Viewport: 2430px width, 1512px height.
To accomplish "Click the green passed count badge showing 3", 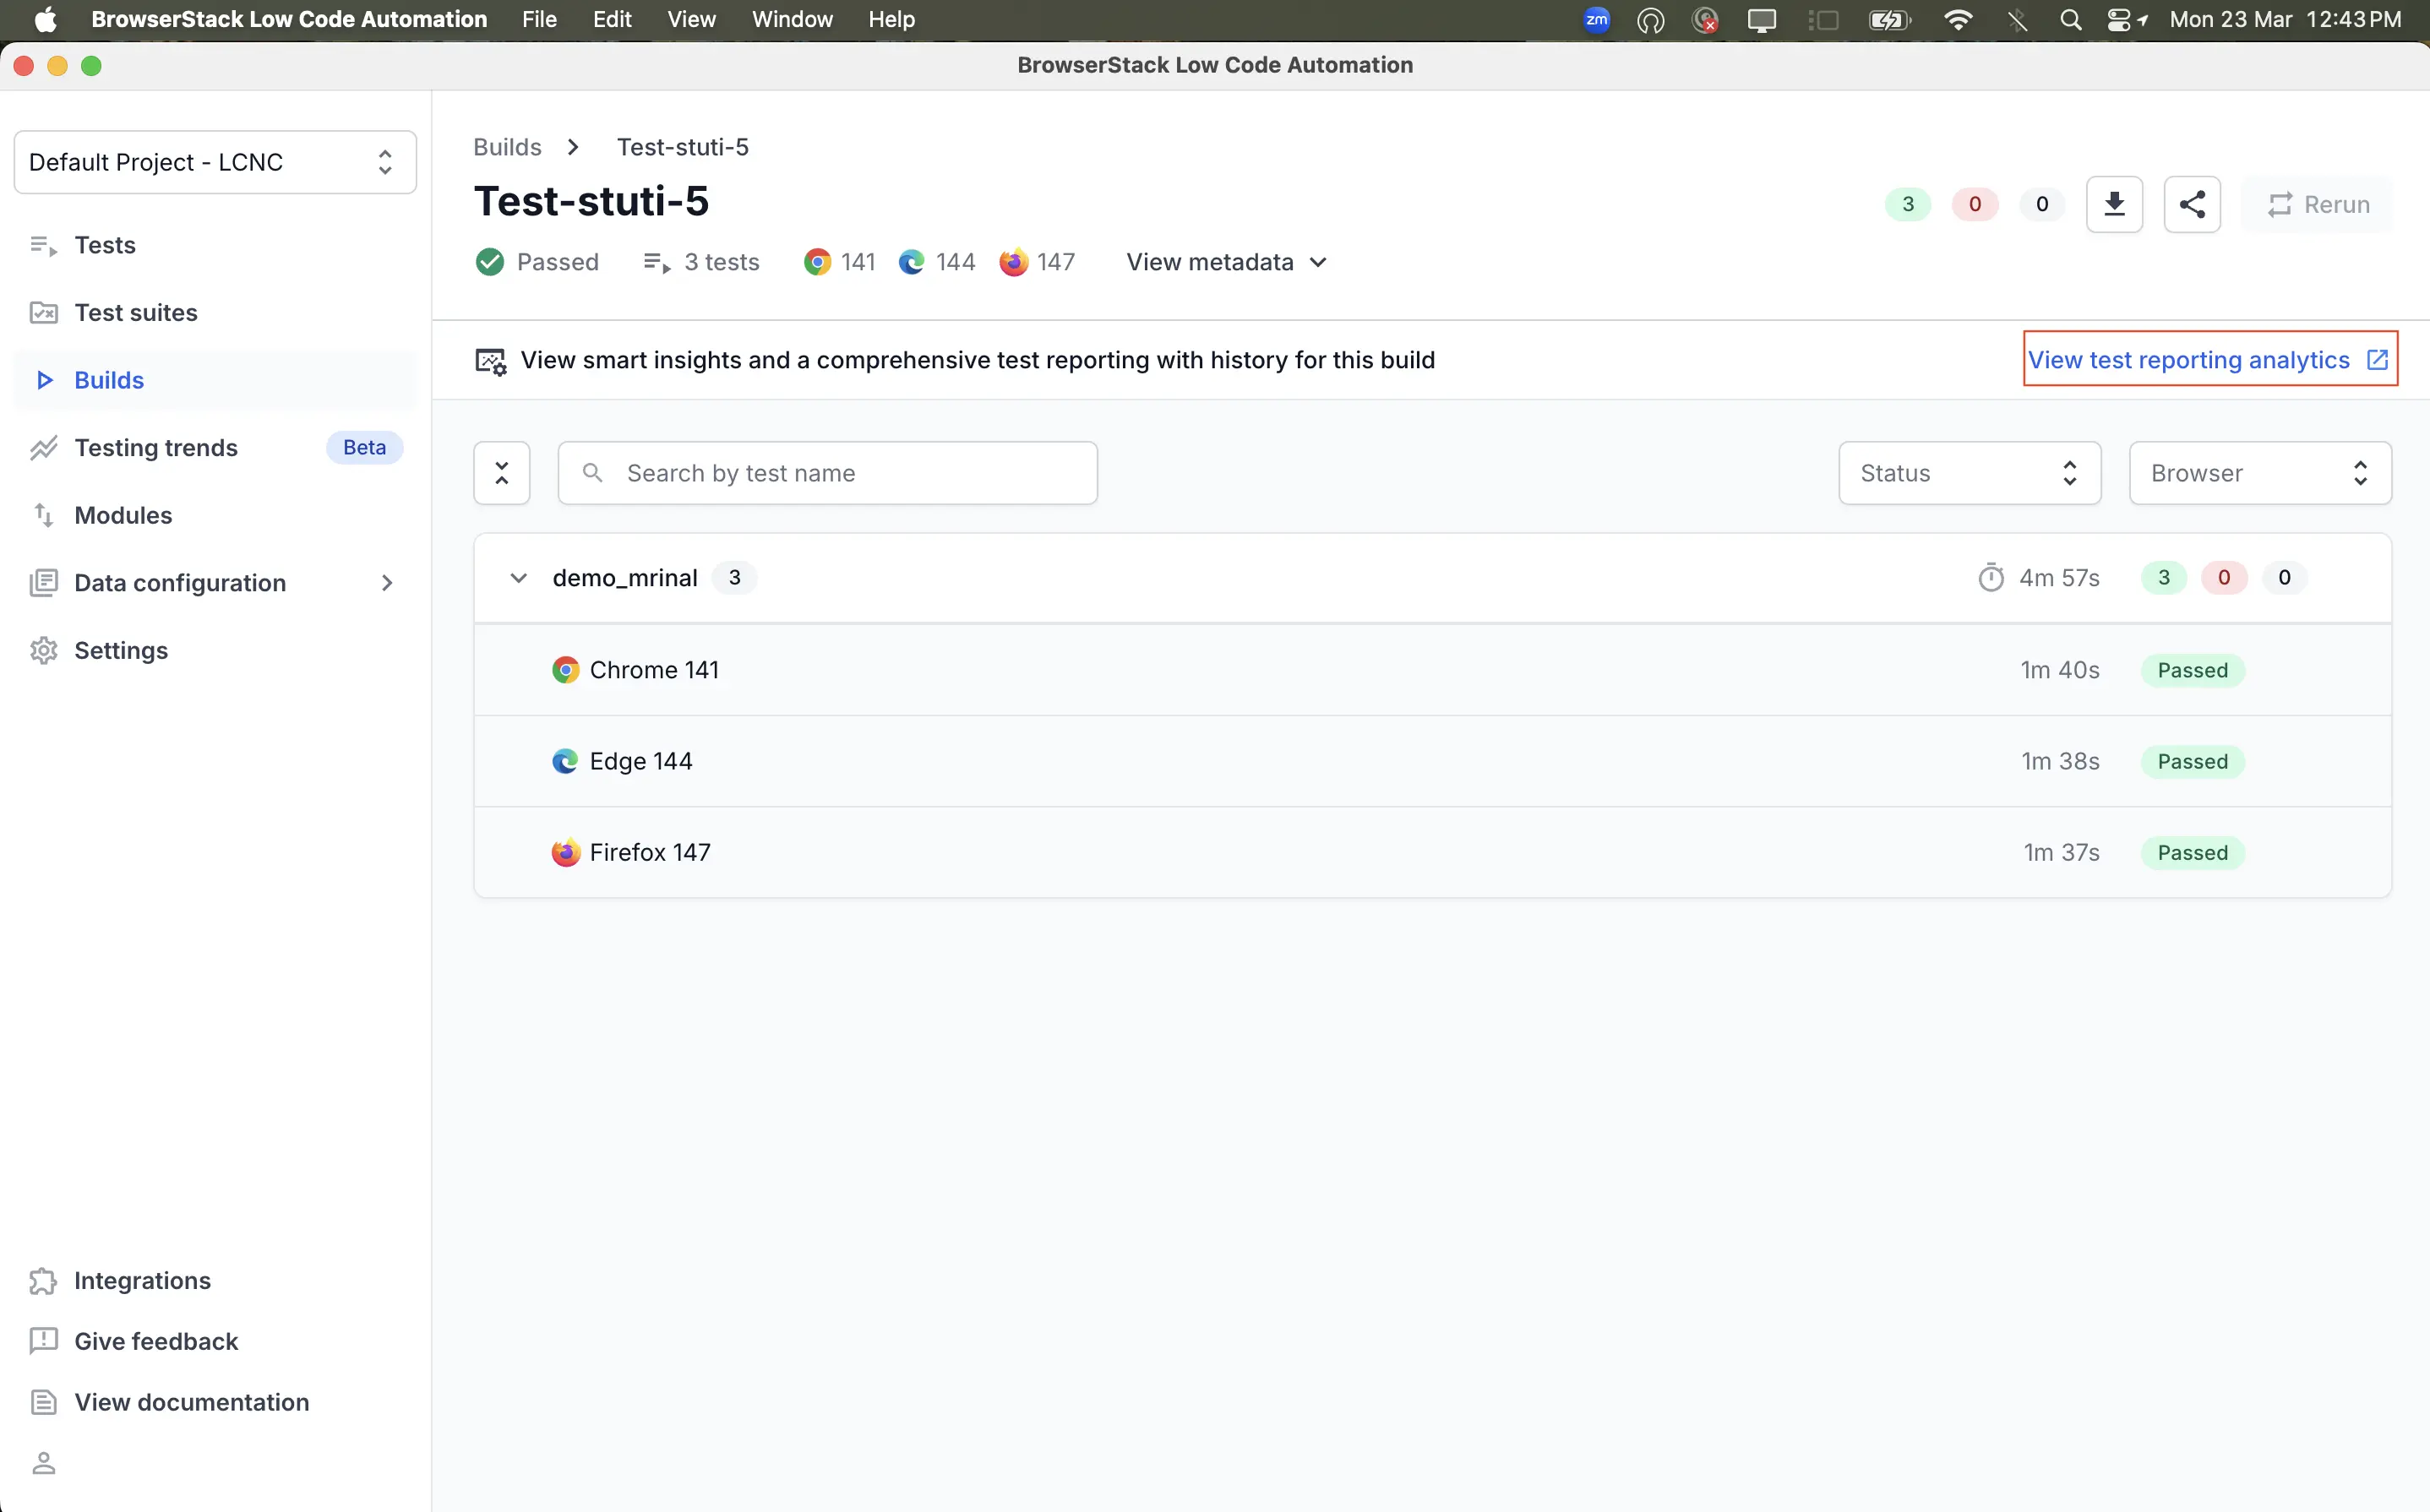I will (x=1906, y=204).
